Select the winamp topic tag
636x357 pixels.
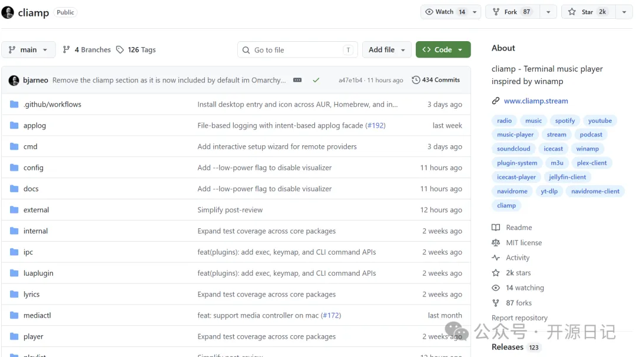pyautogui.click(x=587, y=148)
